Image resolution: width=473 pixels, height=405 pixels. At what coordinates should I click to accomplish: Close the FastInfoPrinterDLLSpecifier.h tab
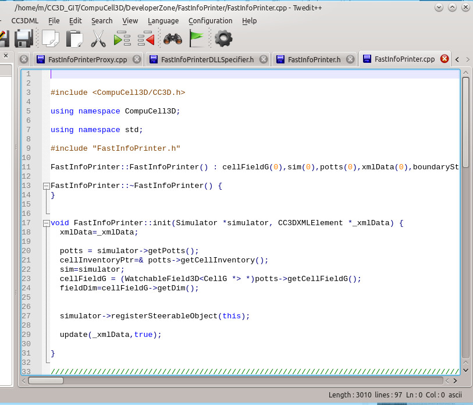[264, 59]
